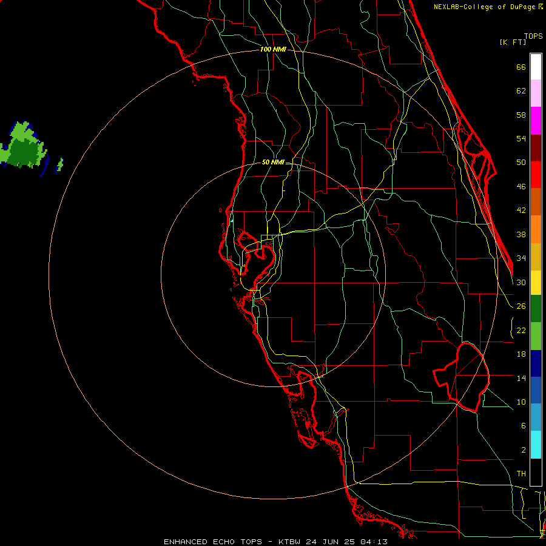The height and width of the screenshot is (546, 546).
Task: Click the medium blue legend swatch
Action: [x=536, y=390]
